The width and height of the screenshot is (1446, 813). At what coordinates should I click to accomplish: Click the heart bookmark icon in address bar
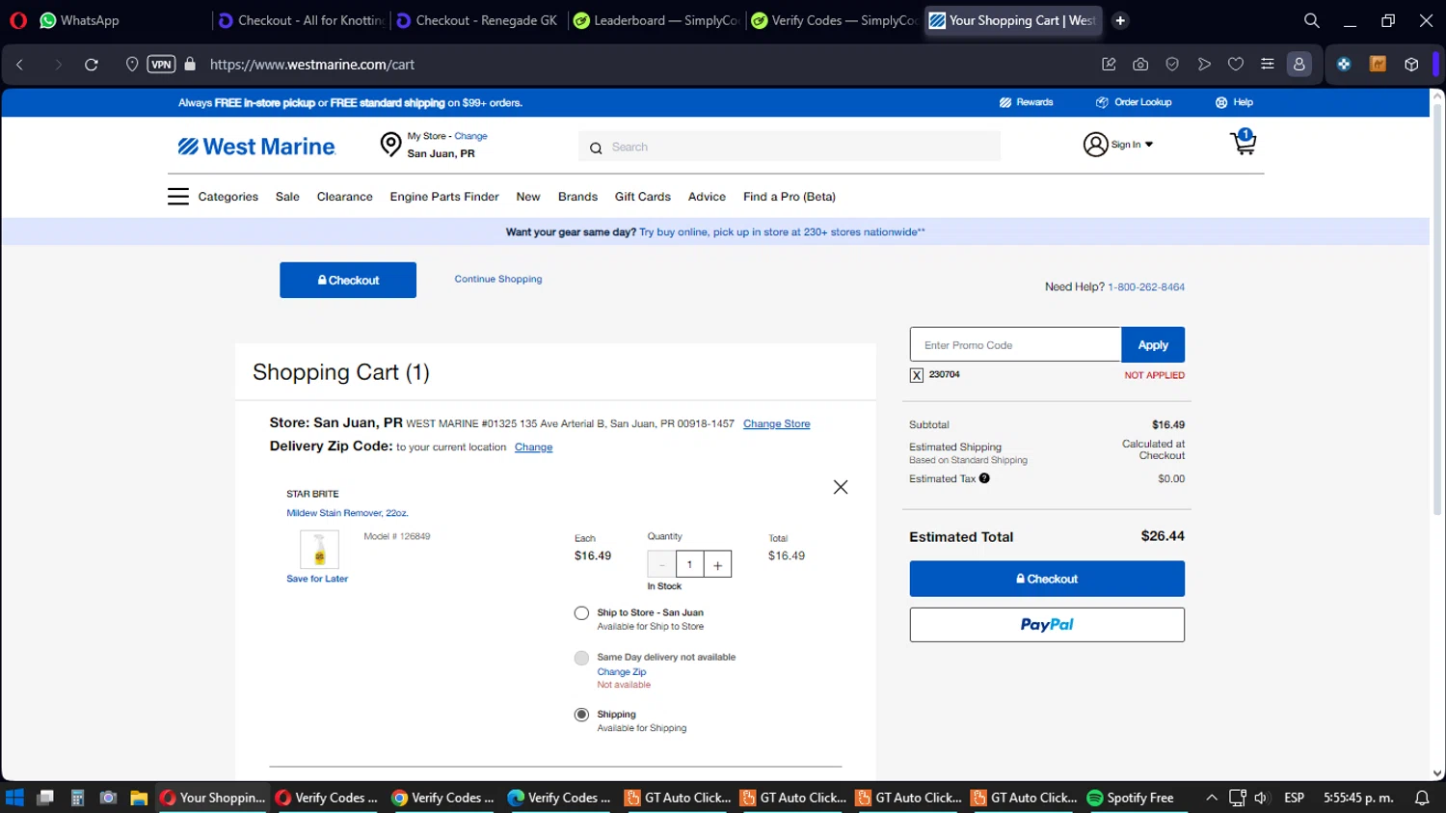pyautogui.click(x=1236, y=65)
